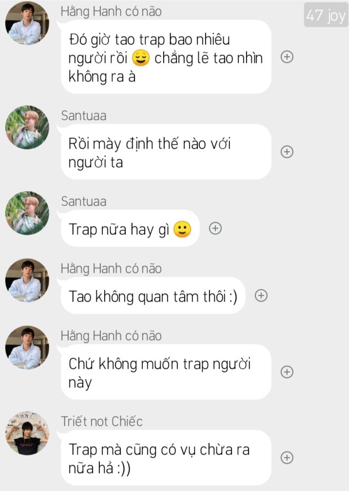Select the "Rồi mày định thế nào với người ta" bubble
Screen dimensions: 349x491
[x=166, y=152]
